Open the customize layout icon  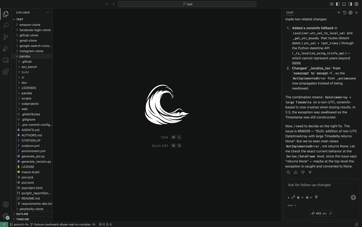tap(331, 4)
